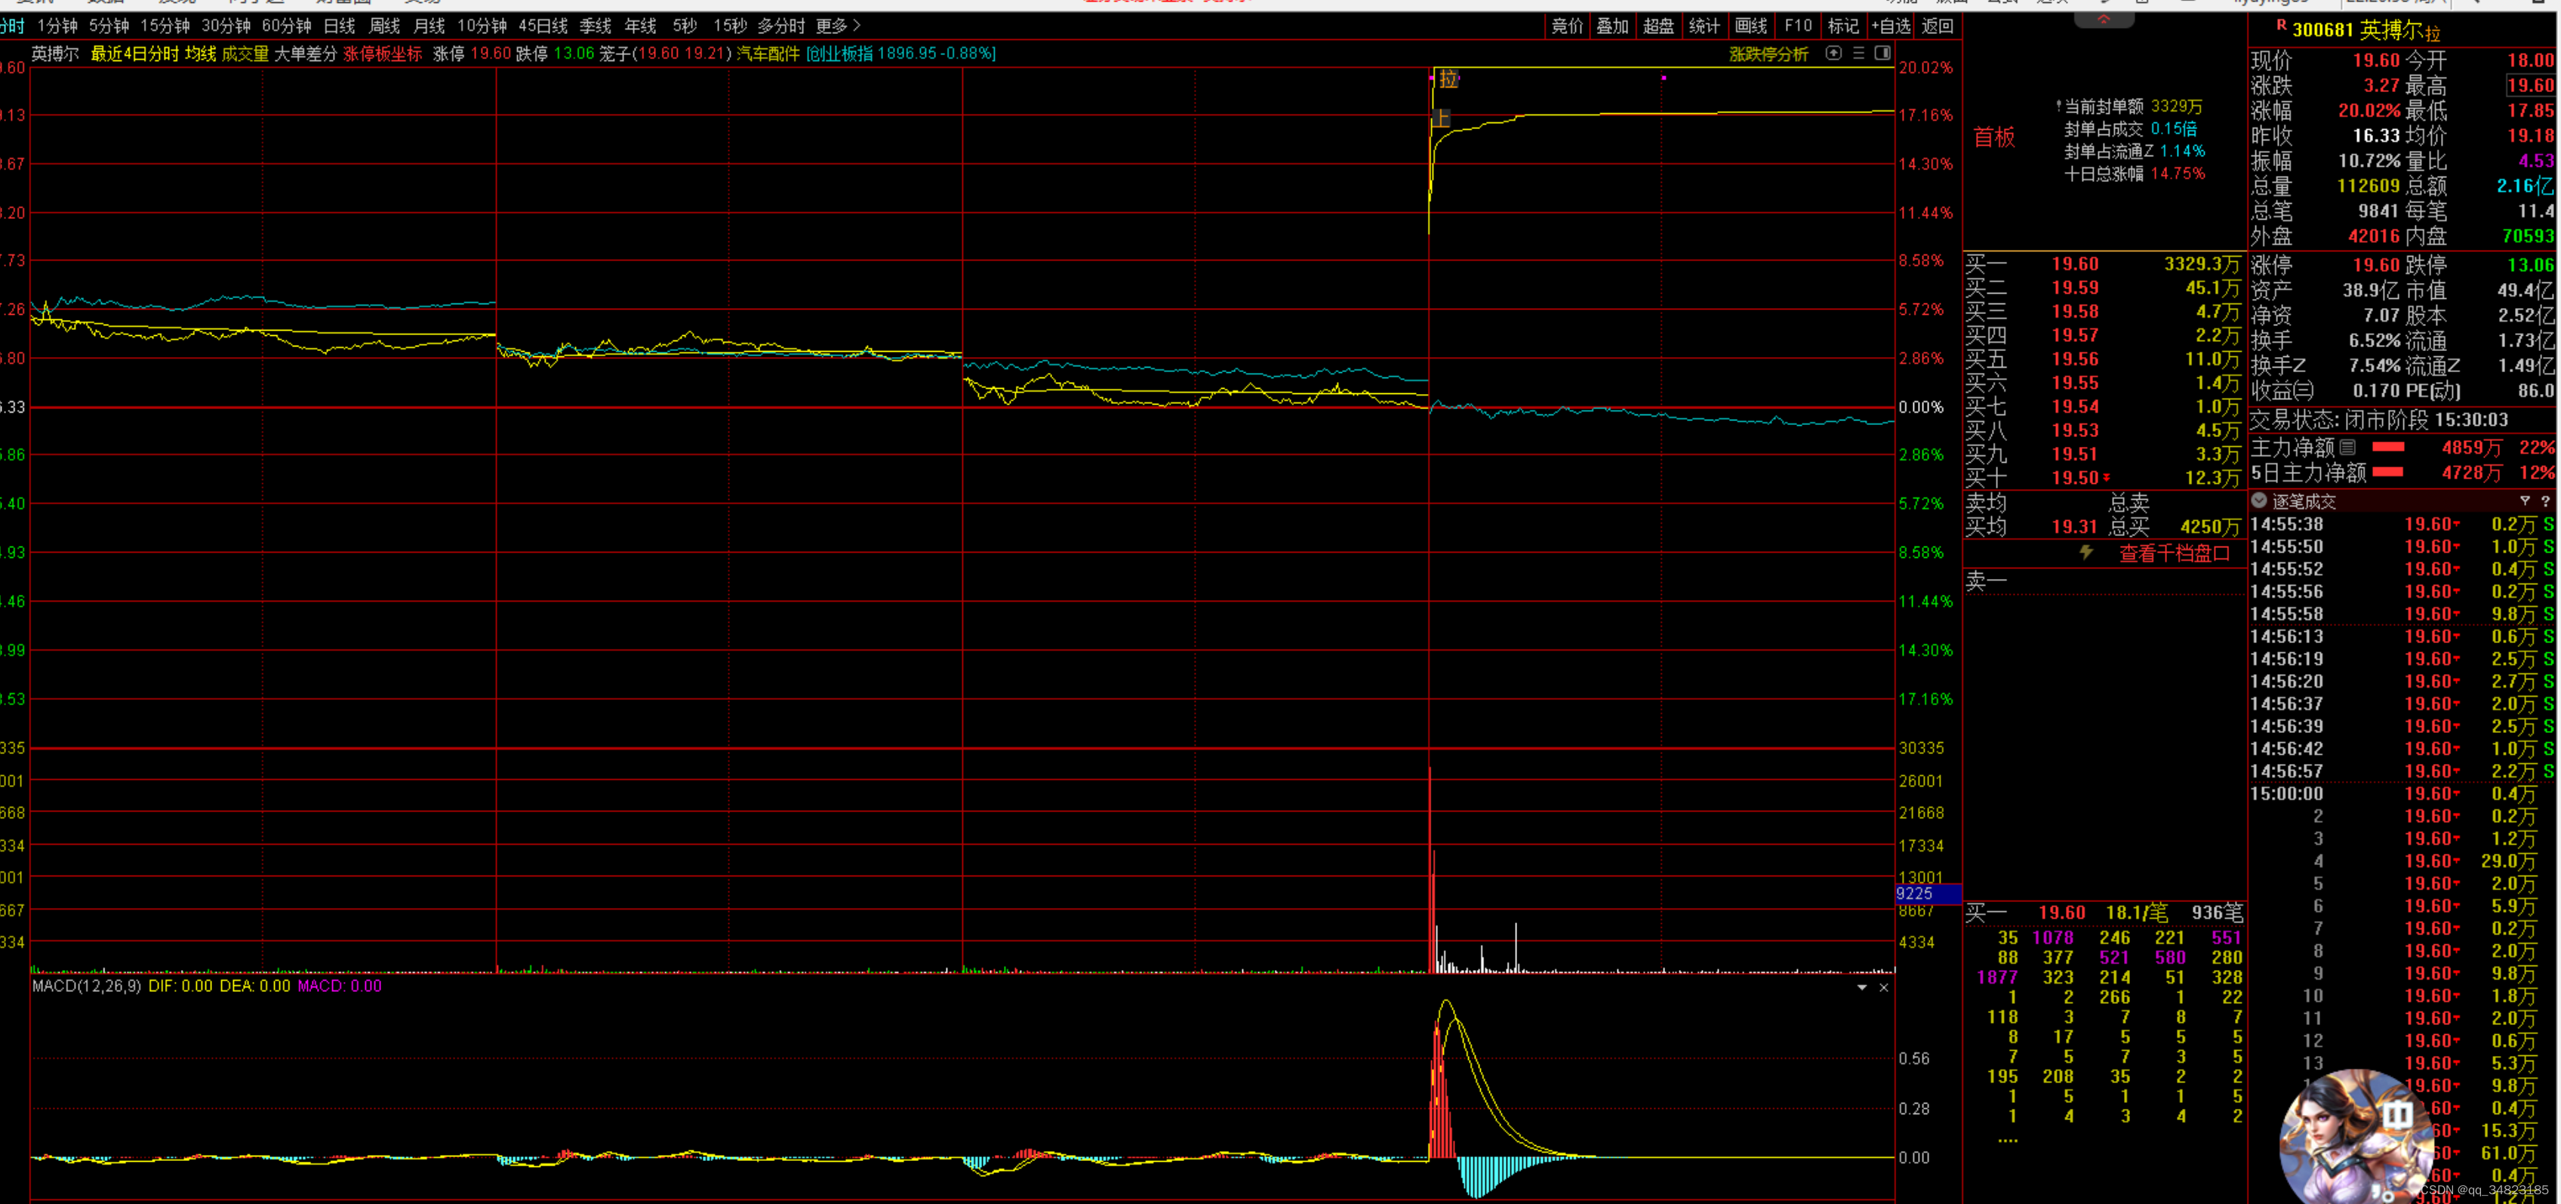The image size is (2561, 1204).
Task: Click the red 主力净额 bar
Action: [2388, 448]
